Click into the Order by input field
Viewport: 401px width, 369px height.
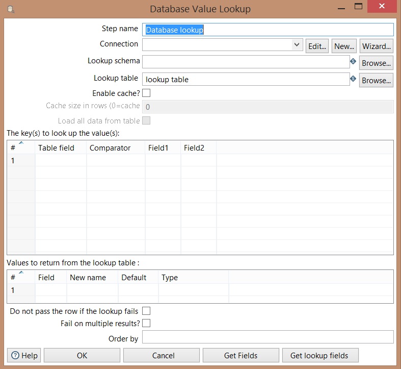point(268,337)
